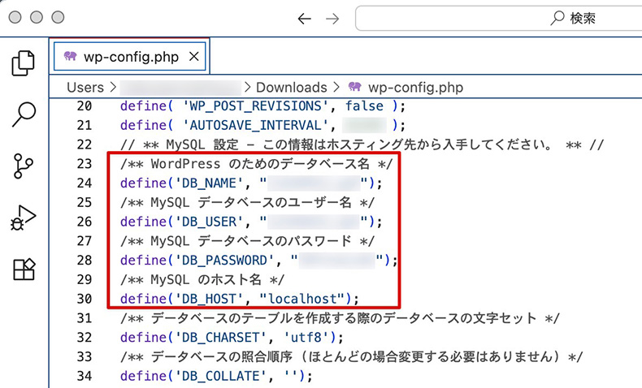Open the Run and Debug view
This screenshot has height=388, width=642.
[x=24, y=218]
